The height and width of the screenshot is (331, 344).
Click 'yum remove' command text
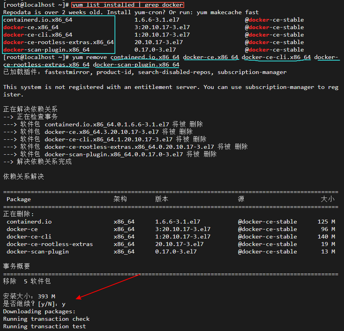89,57
